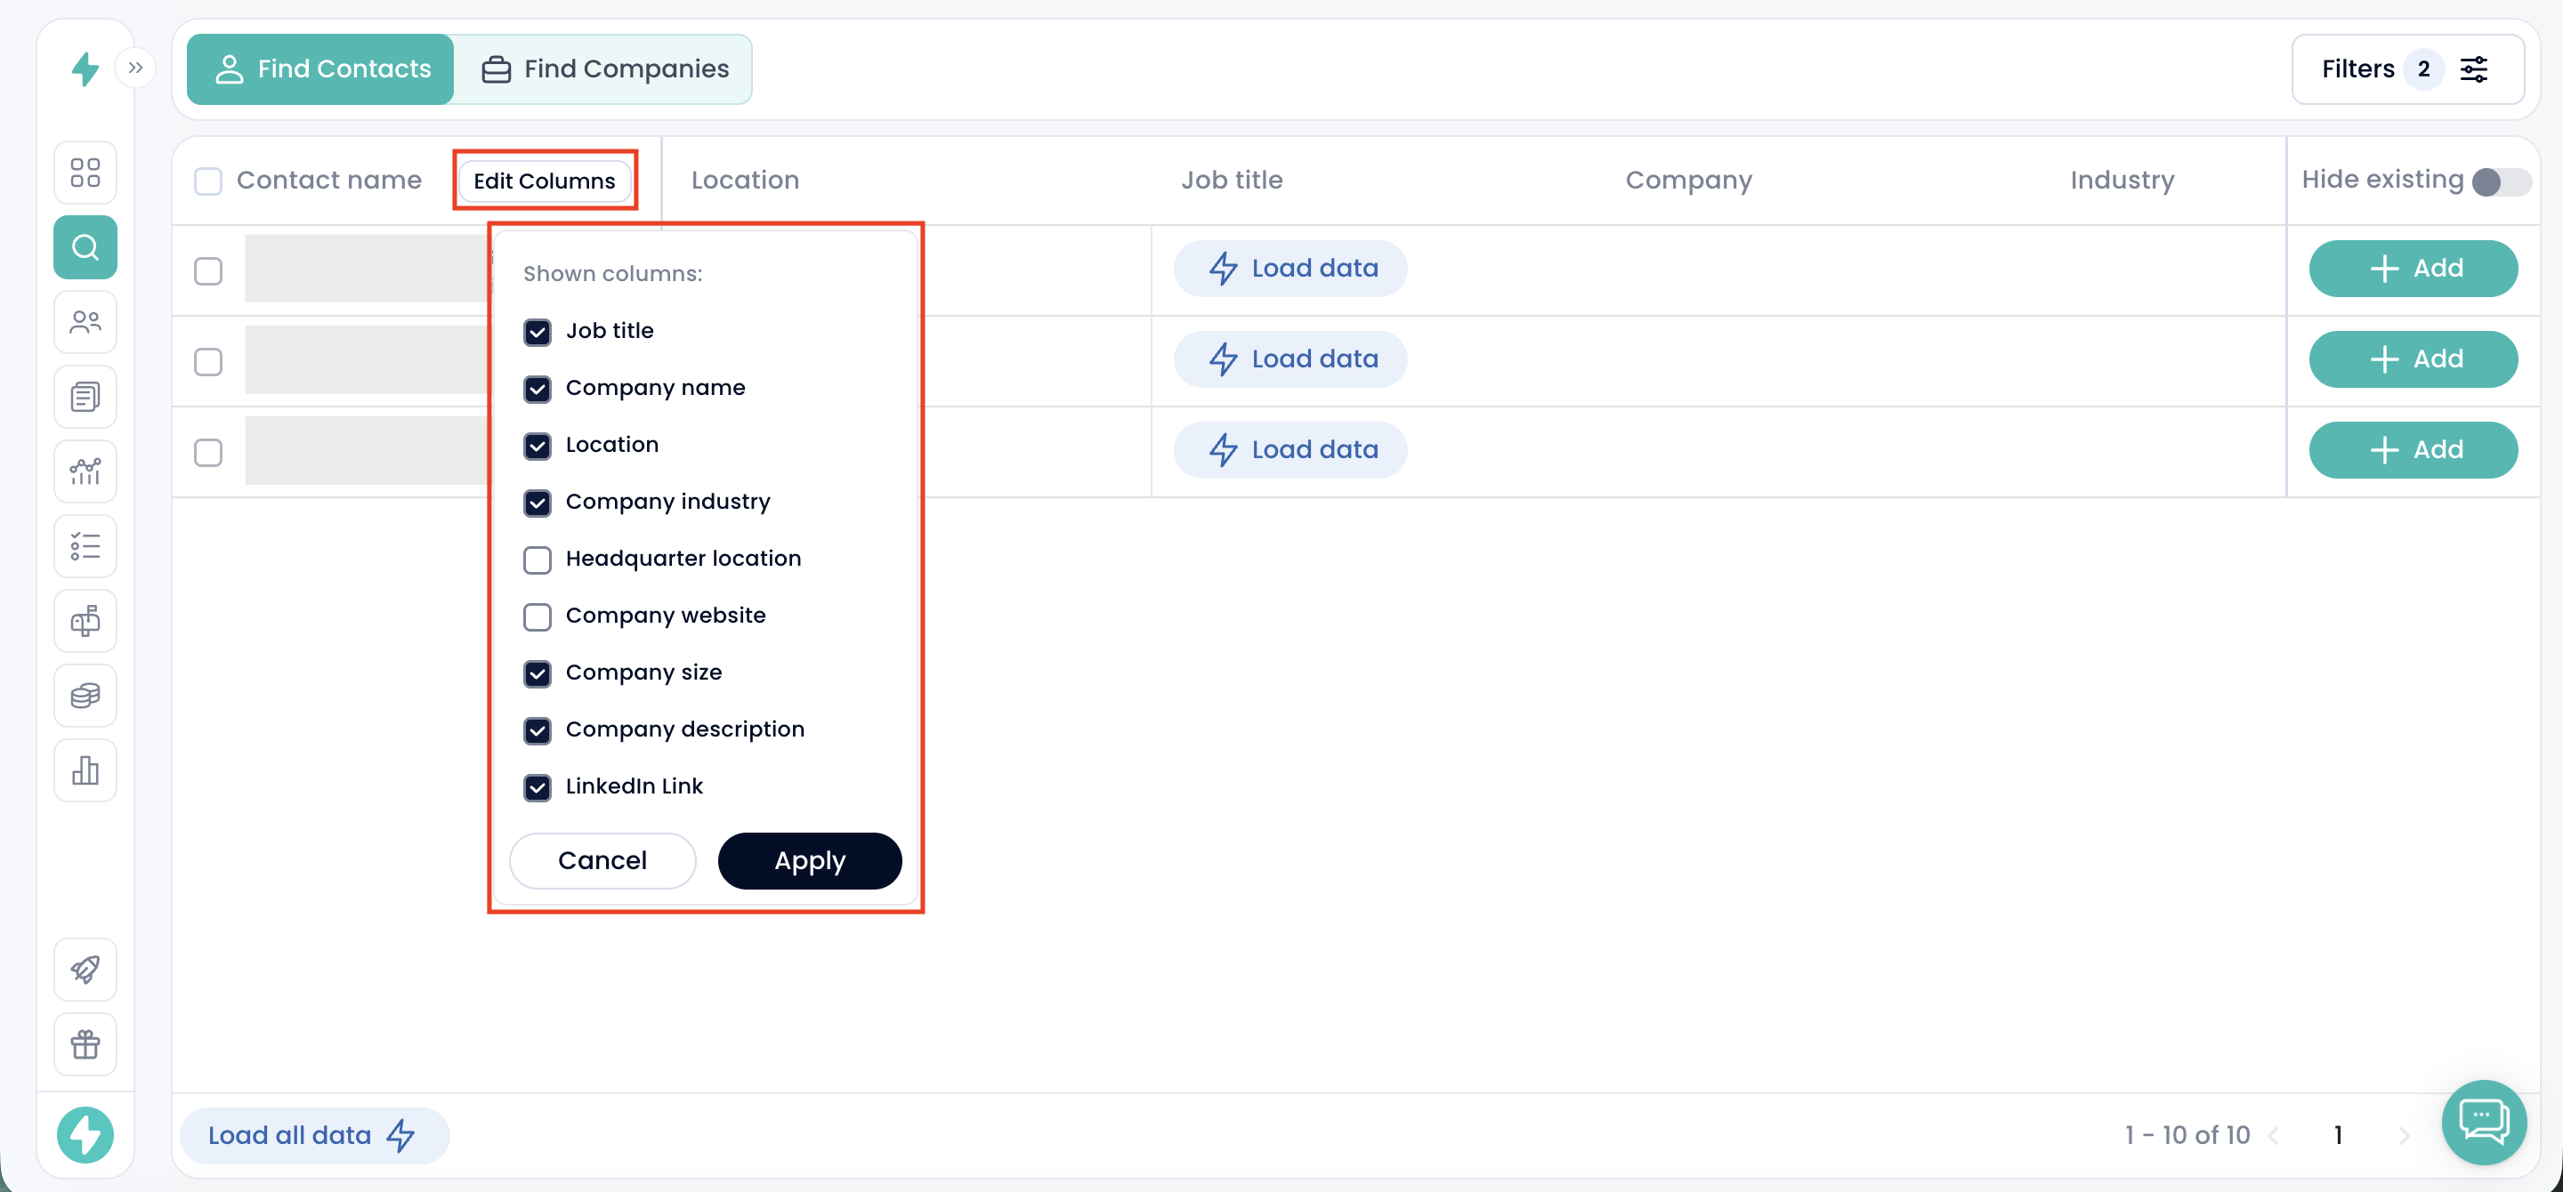Open the dashboard grid icon in sidebar
This screenshot has height=1192, width=2563.
pyautogui.click(x=85, y=172)
